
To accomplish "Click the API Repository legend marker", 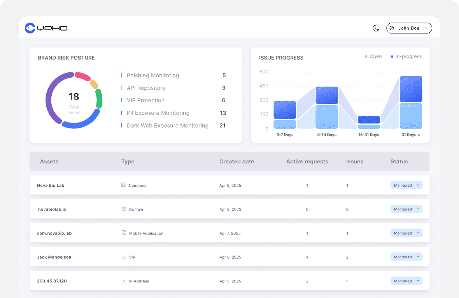I will click(x=121, y=88).
